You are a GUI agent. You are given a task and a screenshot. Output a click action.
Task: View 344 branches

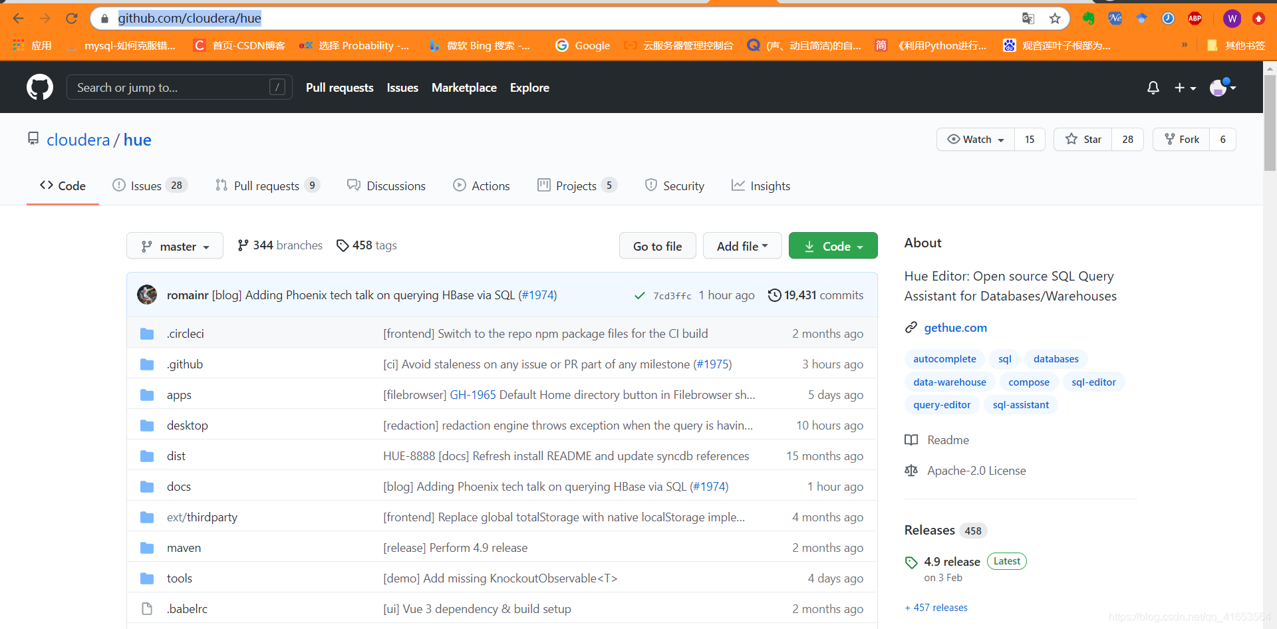(280, 245)
